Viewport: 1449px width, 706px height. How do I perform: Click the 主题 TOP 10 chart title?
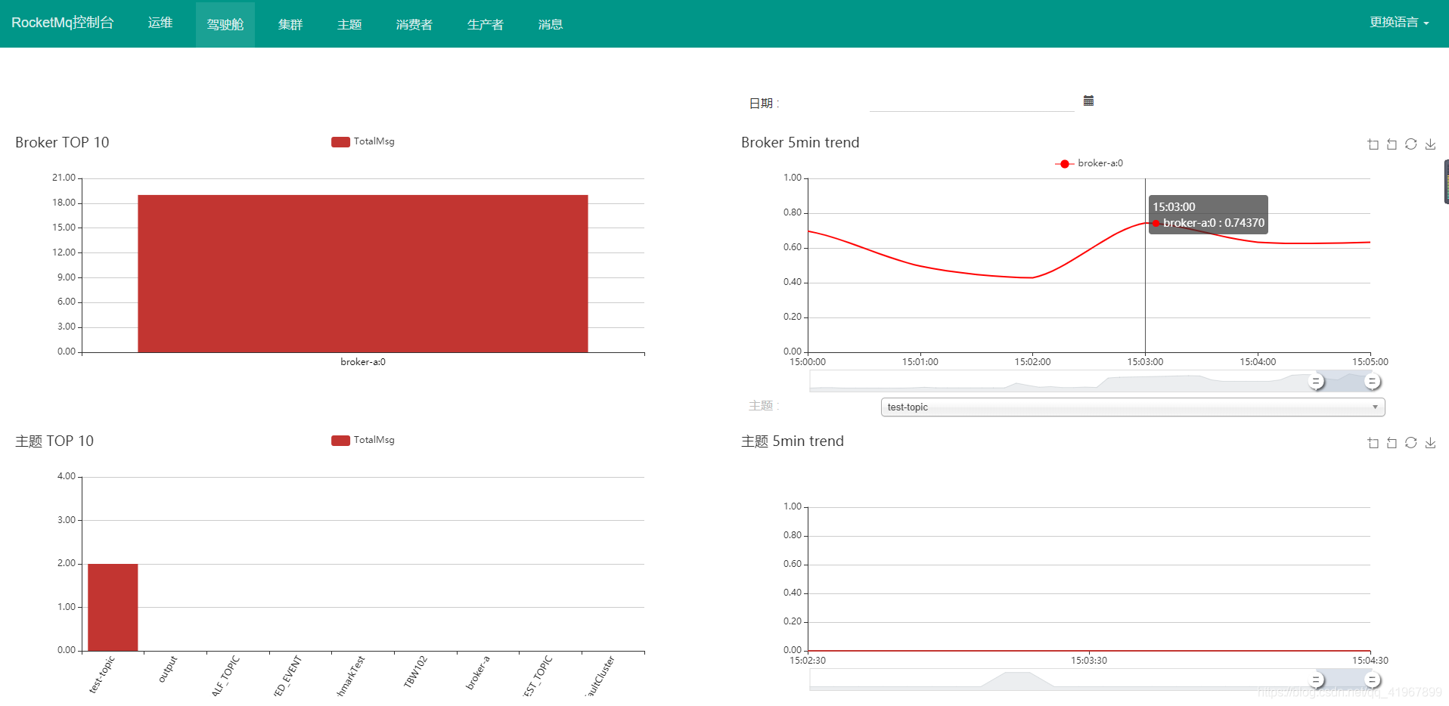(54, 441)
